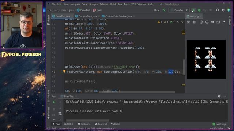Viewport: 234px width, 131px height.
Task: Toggle soft-wrap in Run console
Action: [x=60, y=114]
